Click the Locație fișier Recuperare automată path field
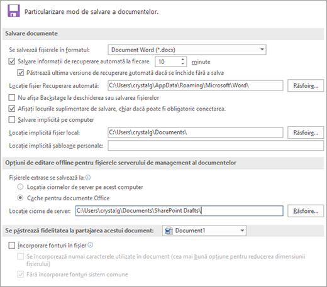 click(196, 85)
